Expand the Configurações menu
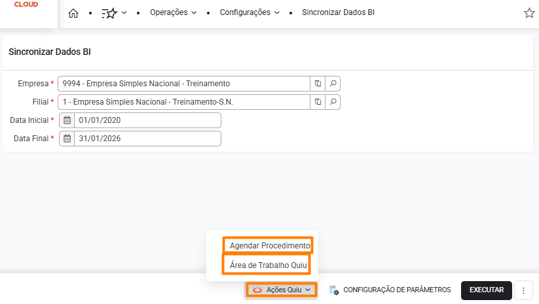Screen dimensions: 539x304 (x=250, y=13)
